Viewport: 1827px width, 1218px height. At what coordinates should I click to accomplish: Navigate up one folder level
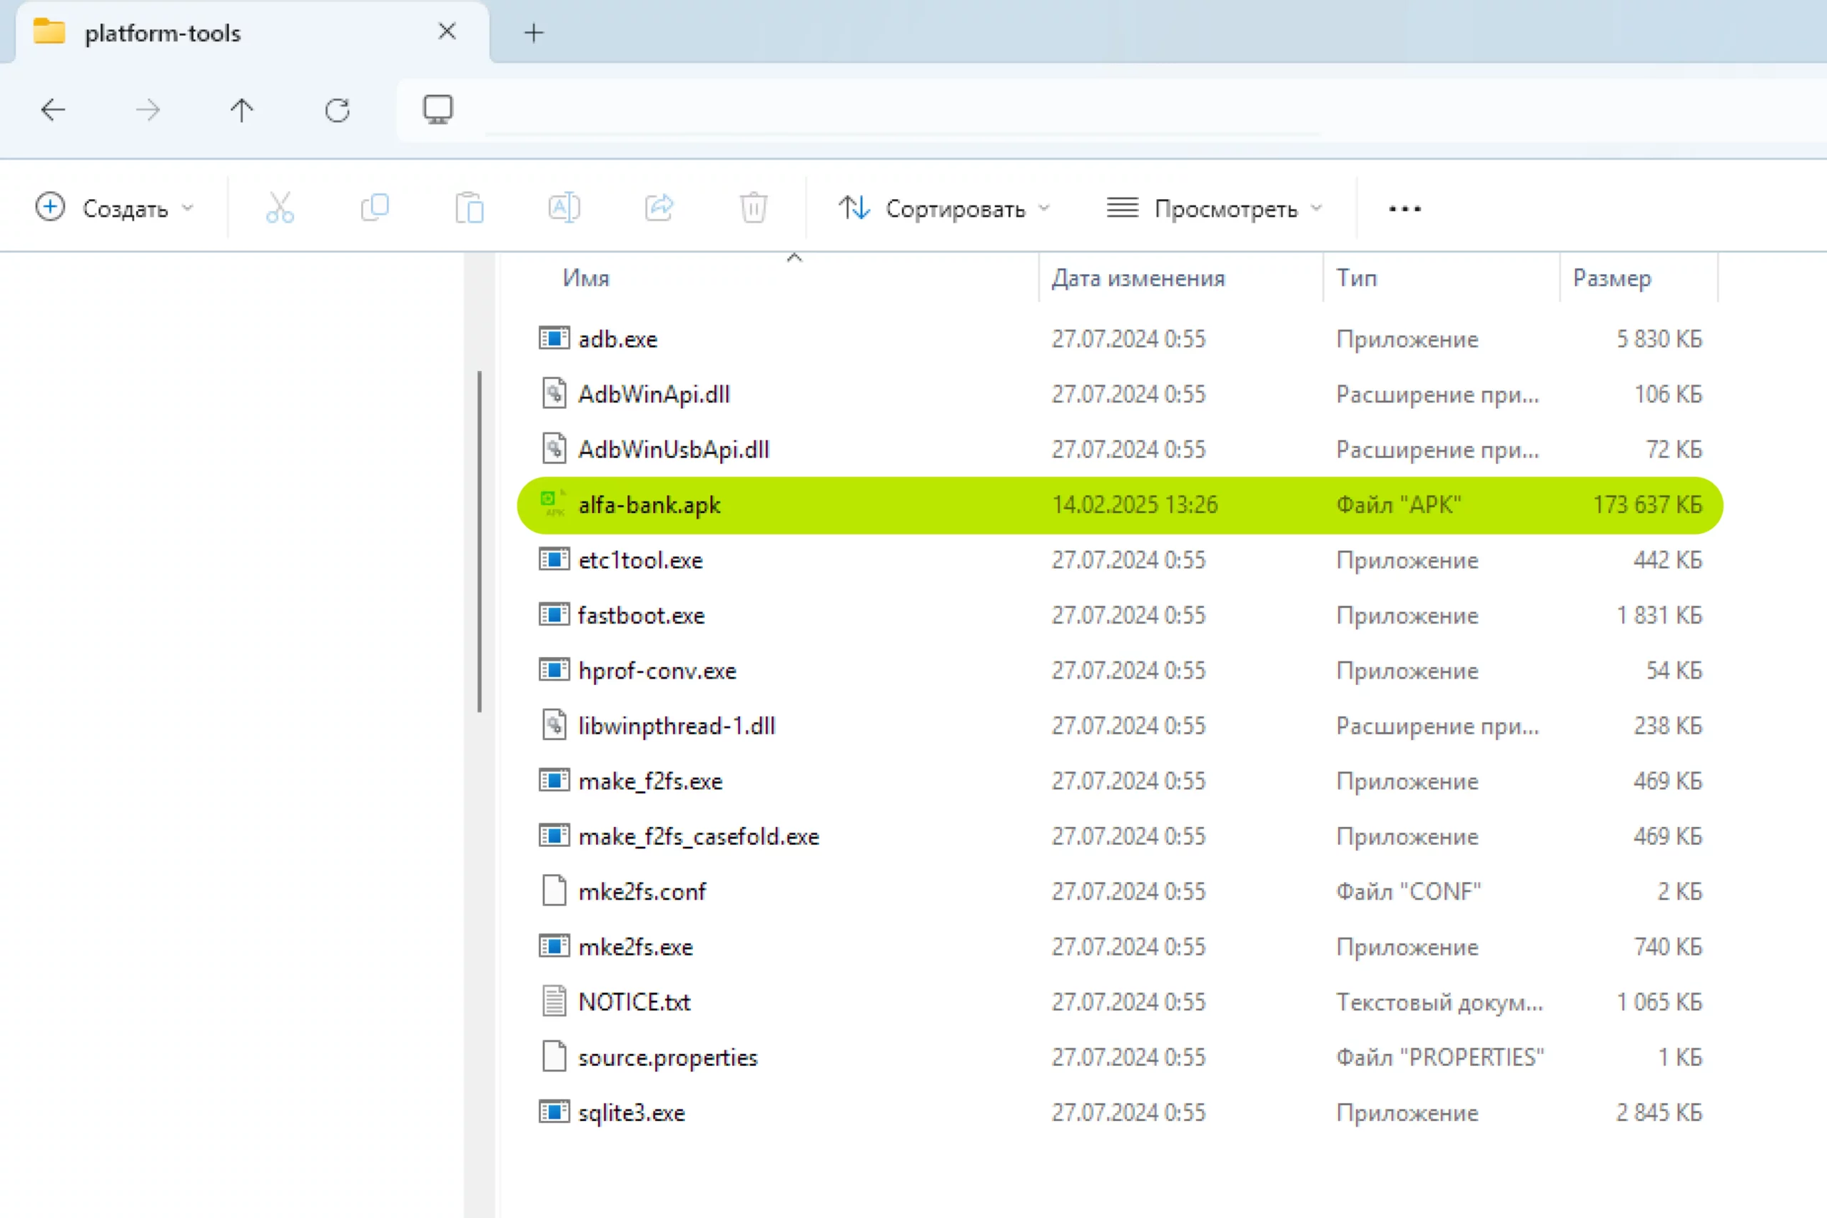coord(242,111)
